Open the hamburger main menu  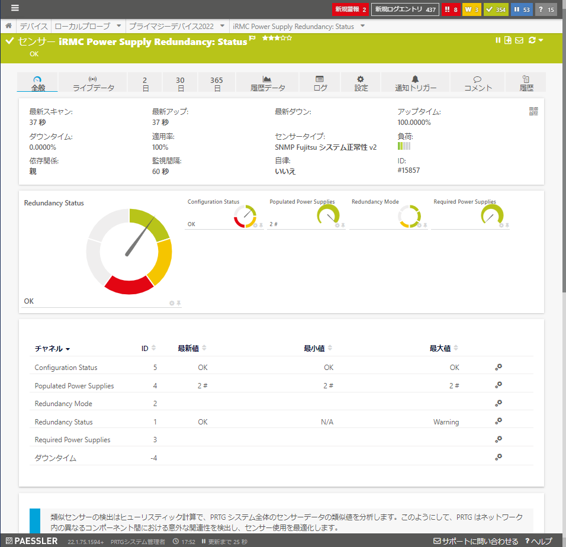click(x=15, y=8)
